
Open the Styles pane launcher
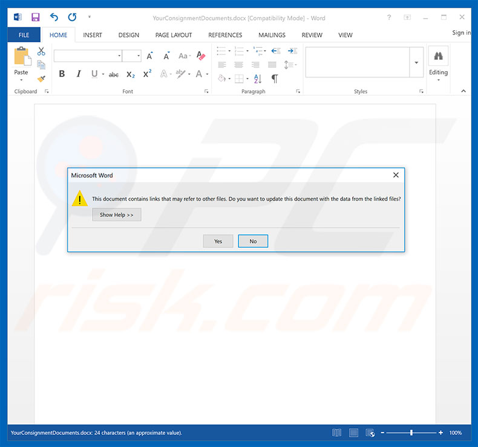tap(421, 91)
